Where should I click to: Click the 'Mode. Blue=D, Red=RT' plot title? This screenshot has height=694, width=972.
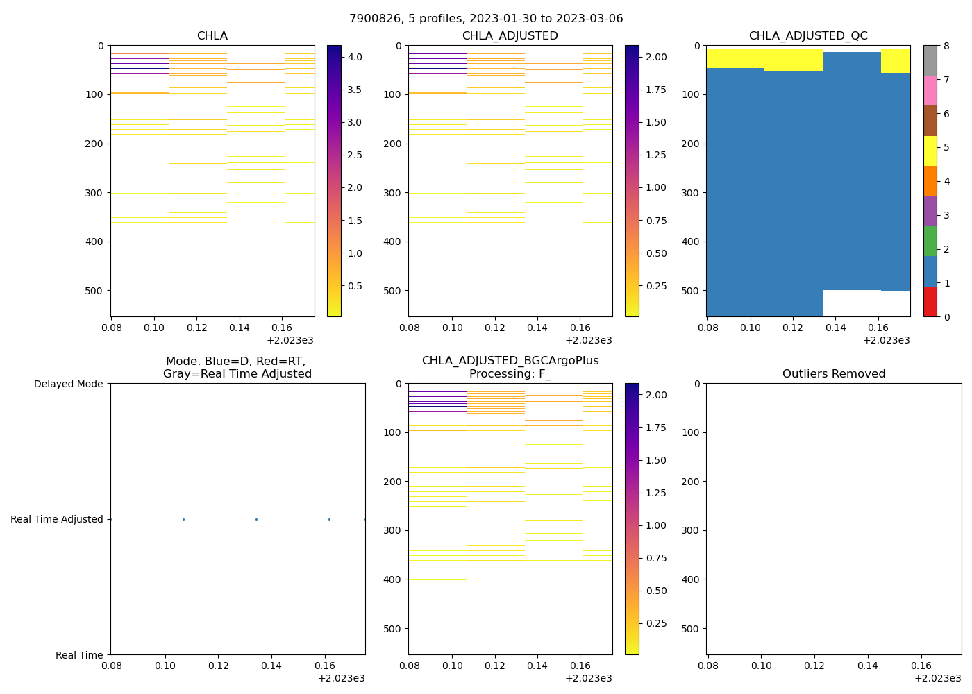(x=237, y=362)
